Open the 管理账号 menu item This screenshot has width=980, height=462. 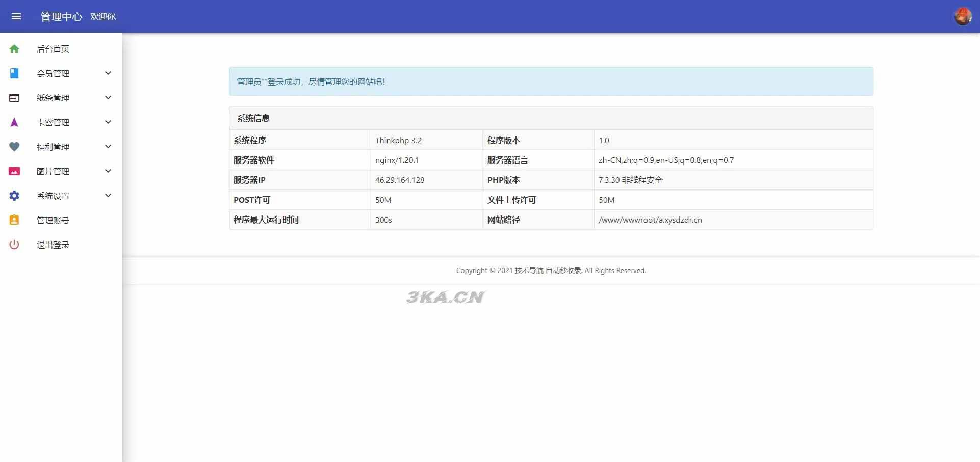(x=53, y=220)
